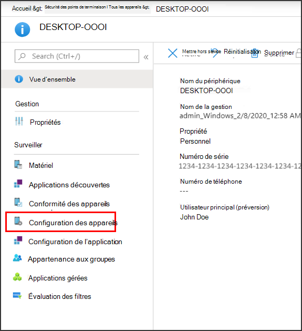Click the Propriétés sliders icon
Screen dimensions: 302x331
tap(19, 122)
